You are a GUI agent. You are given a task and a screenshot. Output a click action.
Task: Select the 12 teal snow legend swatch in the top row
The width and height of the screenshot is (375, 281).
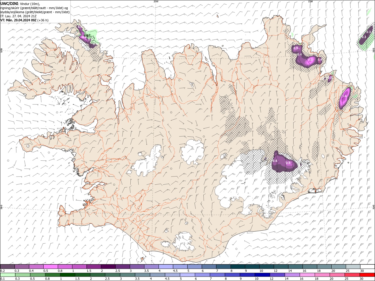pyautogui.click(x=281, y=267)
